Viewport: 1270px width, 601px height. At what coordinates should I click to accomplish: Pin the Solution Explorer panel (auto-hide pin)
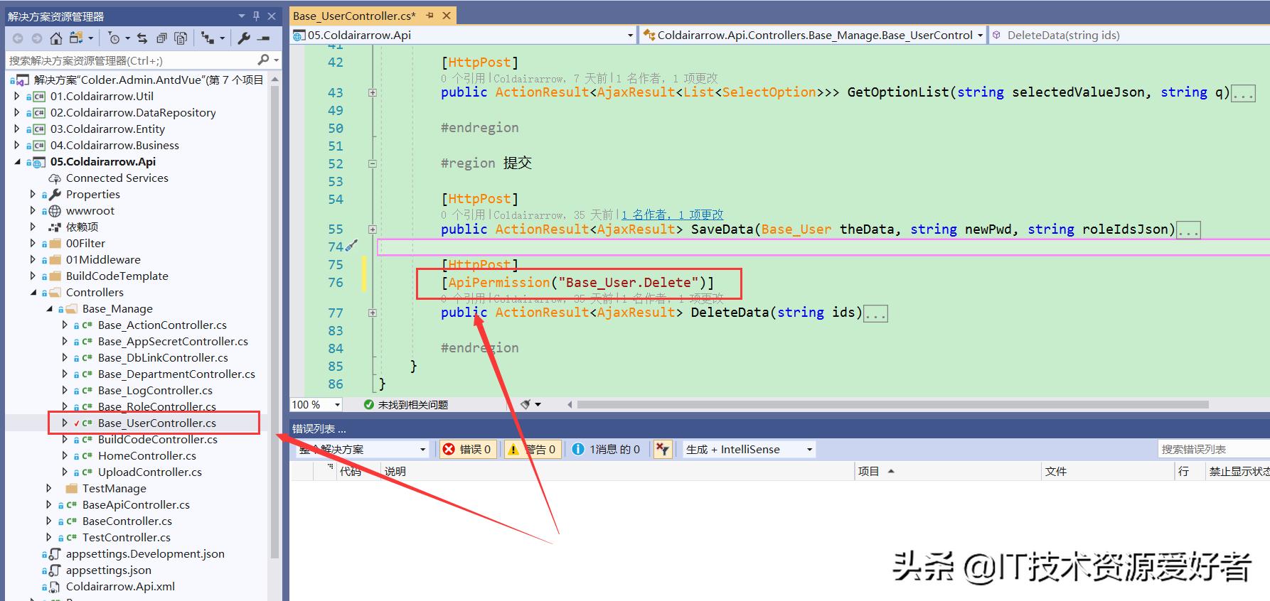tap(256, 16)
